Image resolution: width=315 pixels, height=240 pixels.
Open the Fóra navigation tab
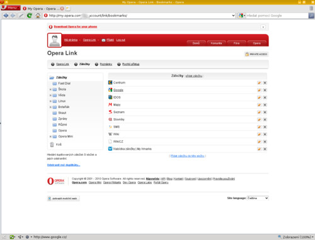click(236, 43)
